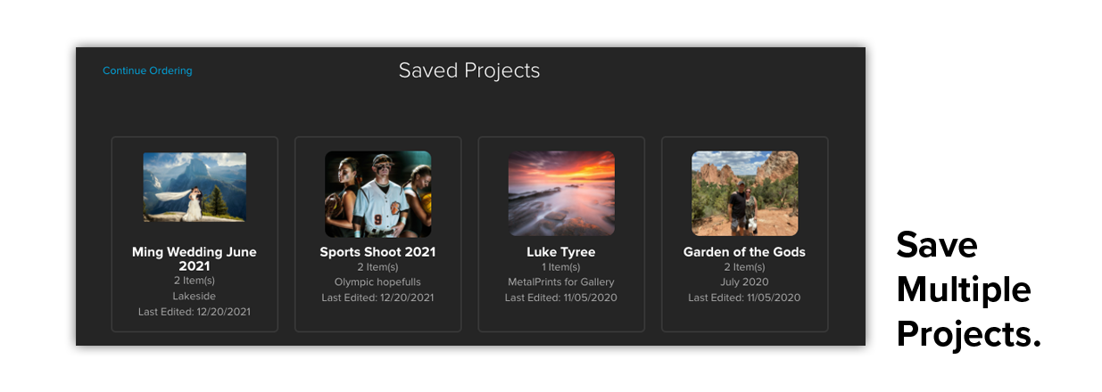Choose the Luke Tyree project title
Screen dimensions: 1102x392
click(561, 252)
